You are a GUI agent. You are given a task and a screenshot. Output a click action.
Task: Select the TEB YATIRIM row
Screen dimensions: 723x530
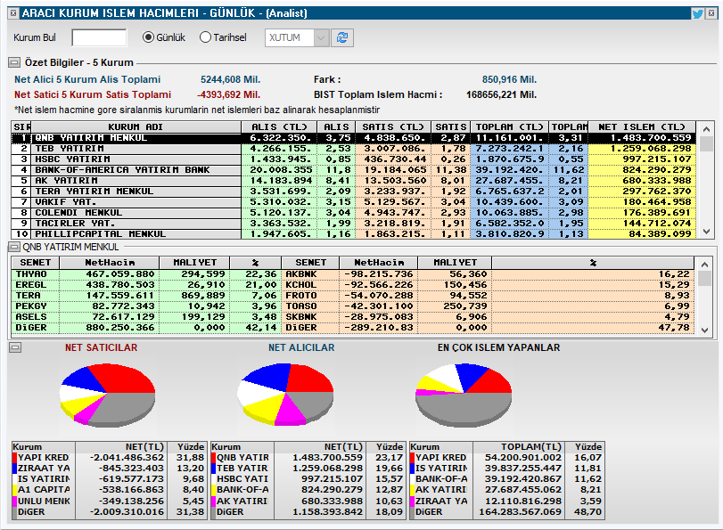pos(354,149)
